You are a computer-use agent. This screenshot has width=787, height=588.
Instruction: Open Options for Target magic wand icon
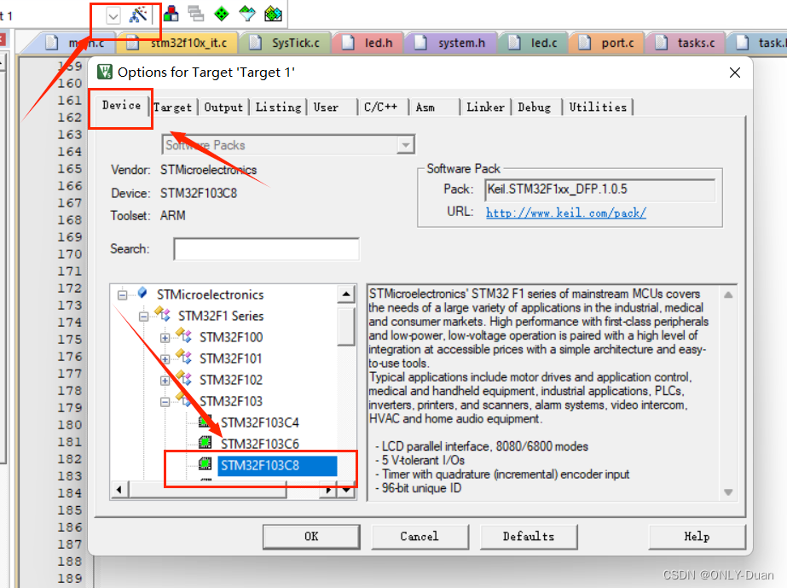tap(138, 15)
